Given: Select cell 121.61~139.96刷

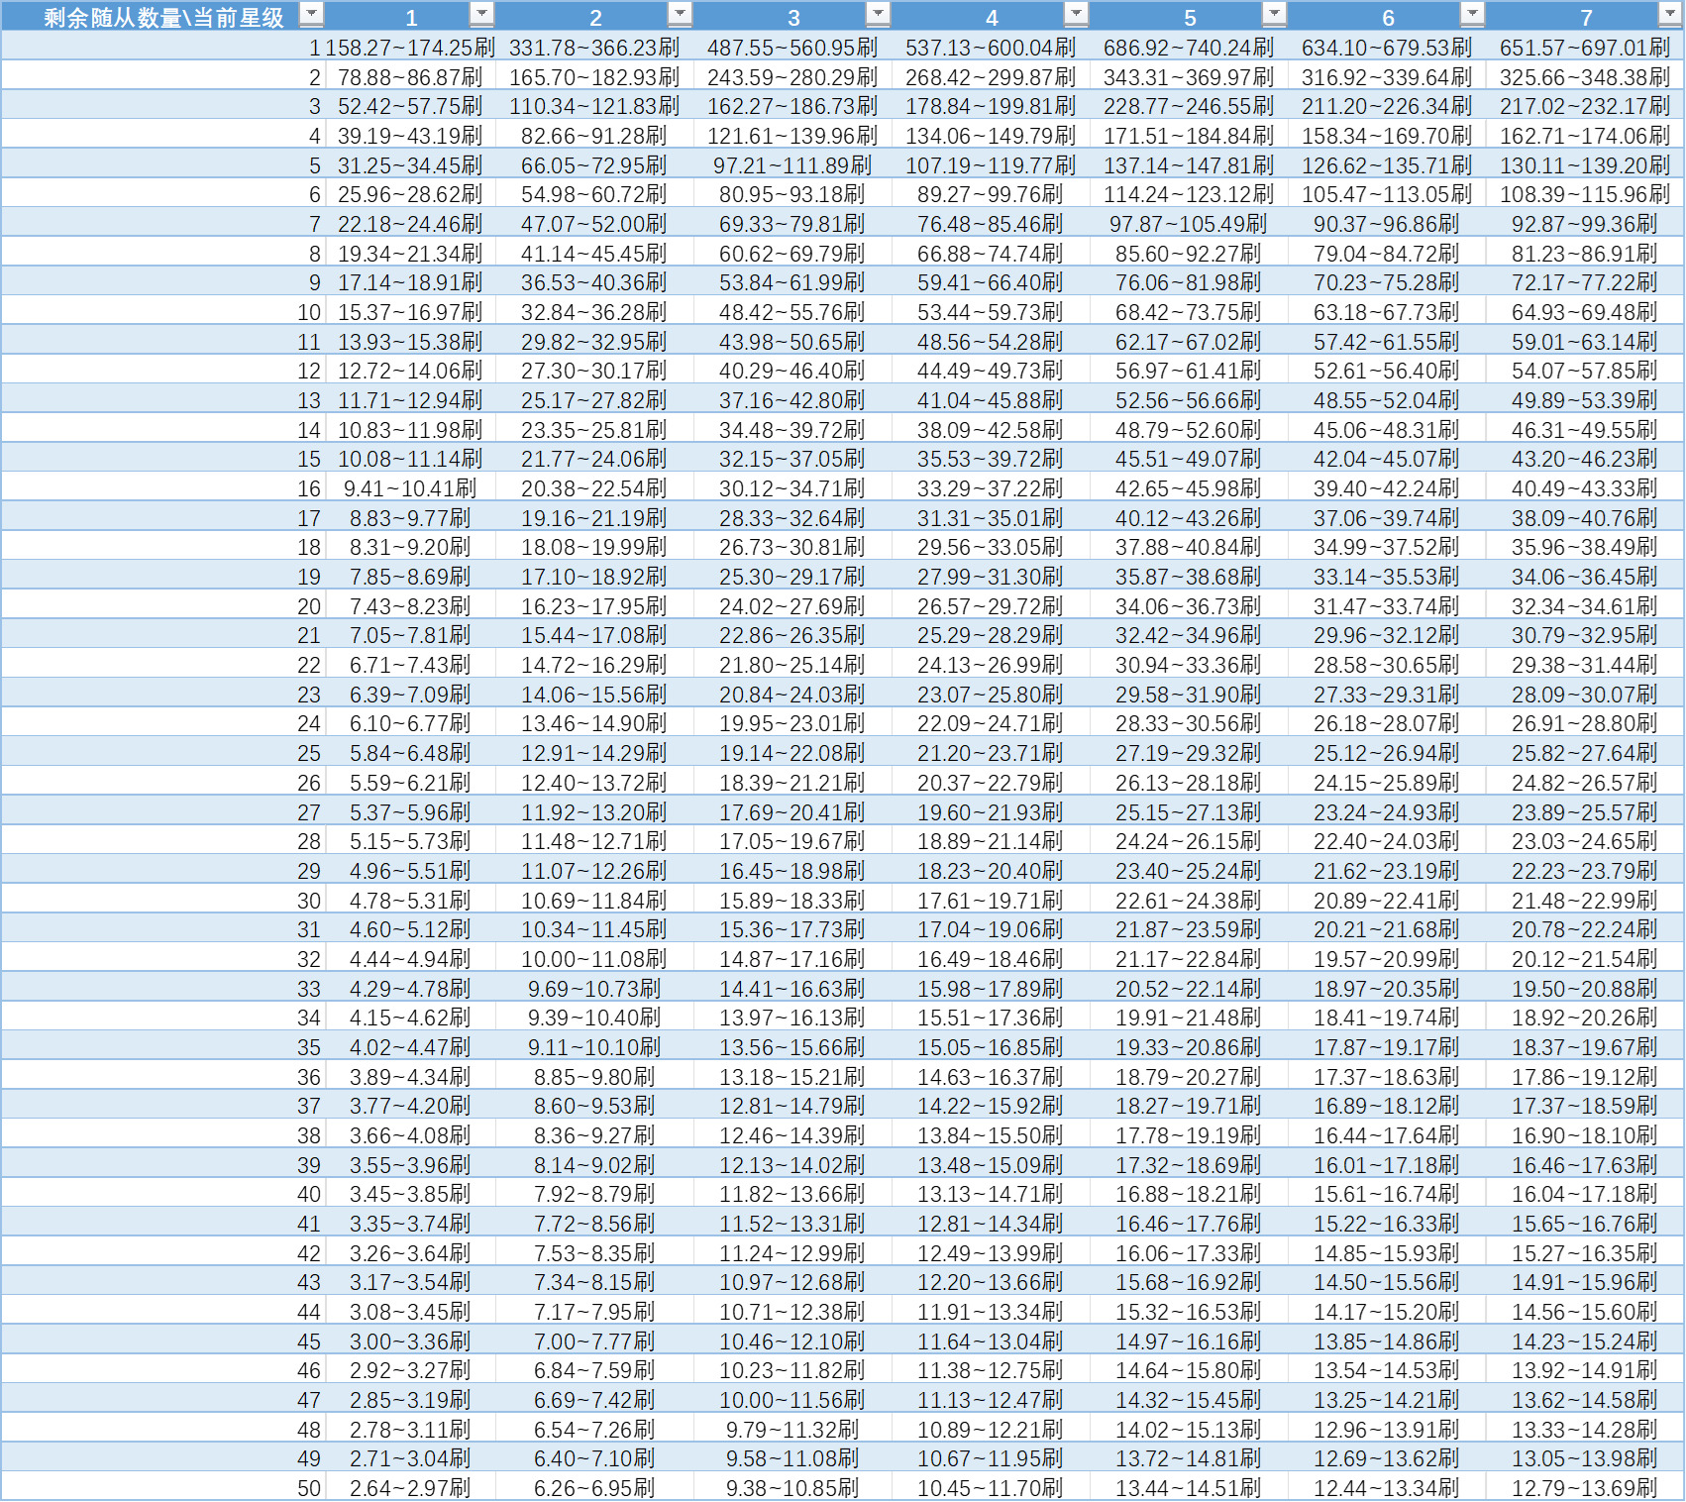Looking at the screenshot, I should (792, 135).
